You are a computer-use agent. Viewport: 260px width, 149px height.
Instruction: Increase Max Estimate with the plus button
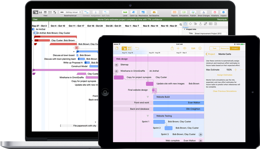coord(236,70)
